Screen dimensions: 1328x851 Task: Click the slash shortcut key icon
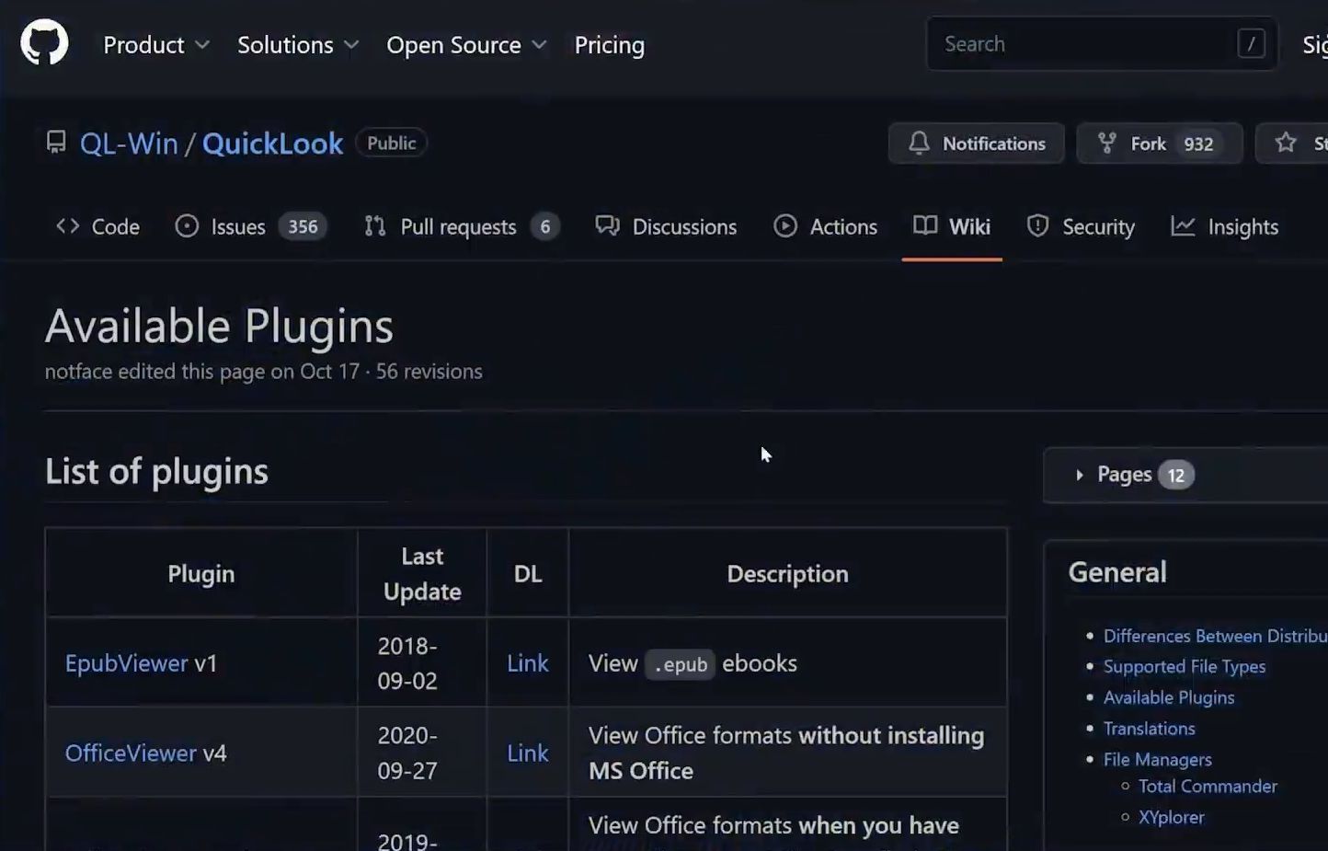(x=1251, y=43)
